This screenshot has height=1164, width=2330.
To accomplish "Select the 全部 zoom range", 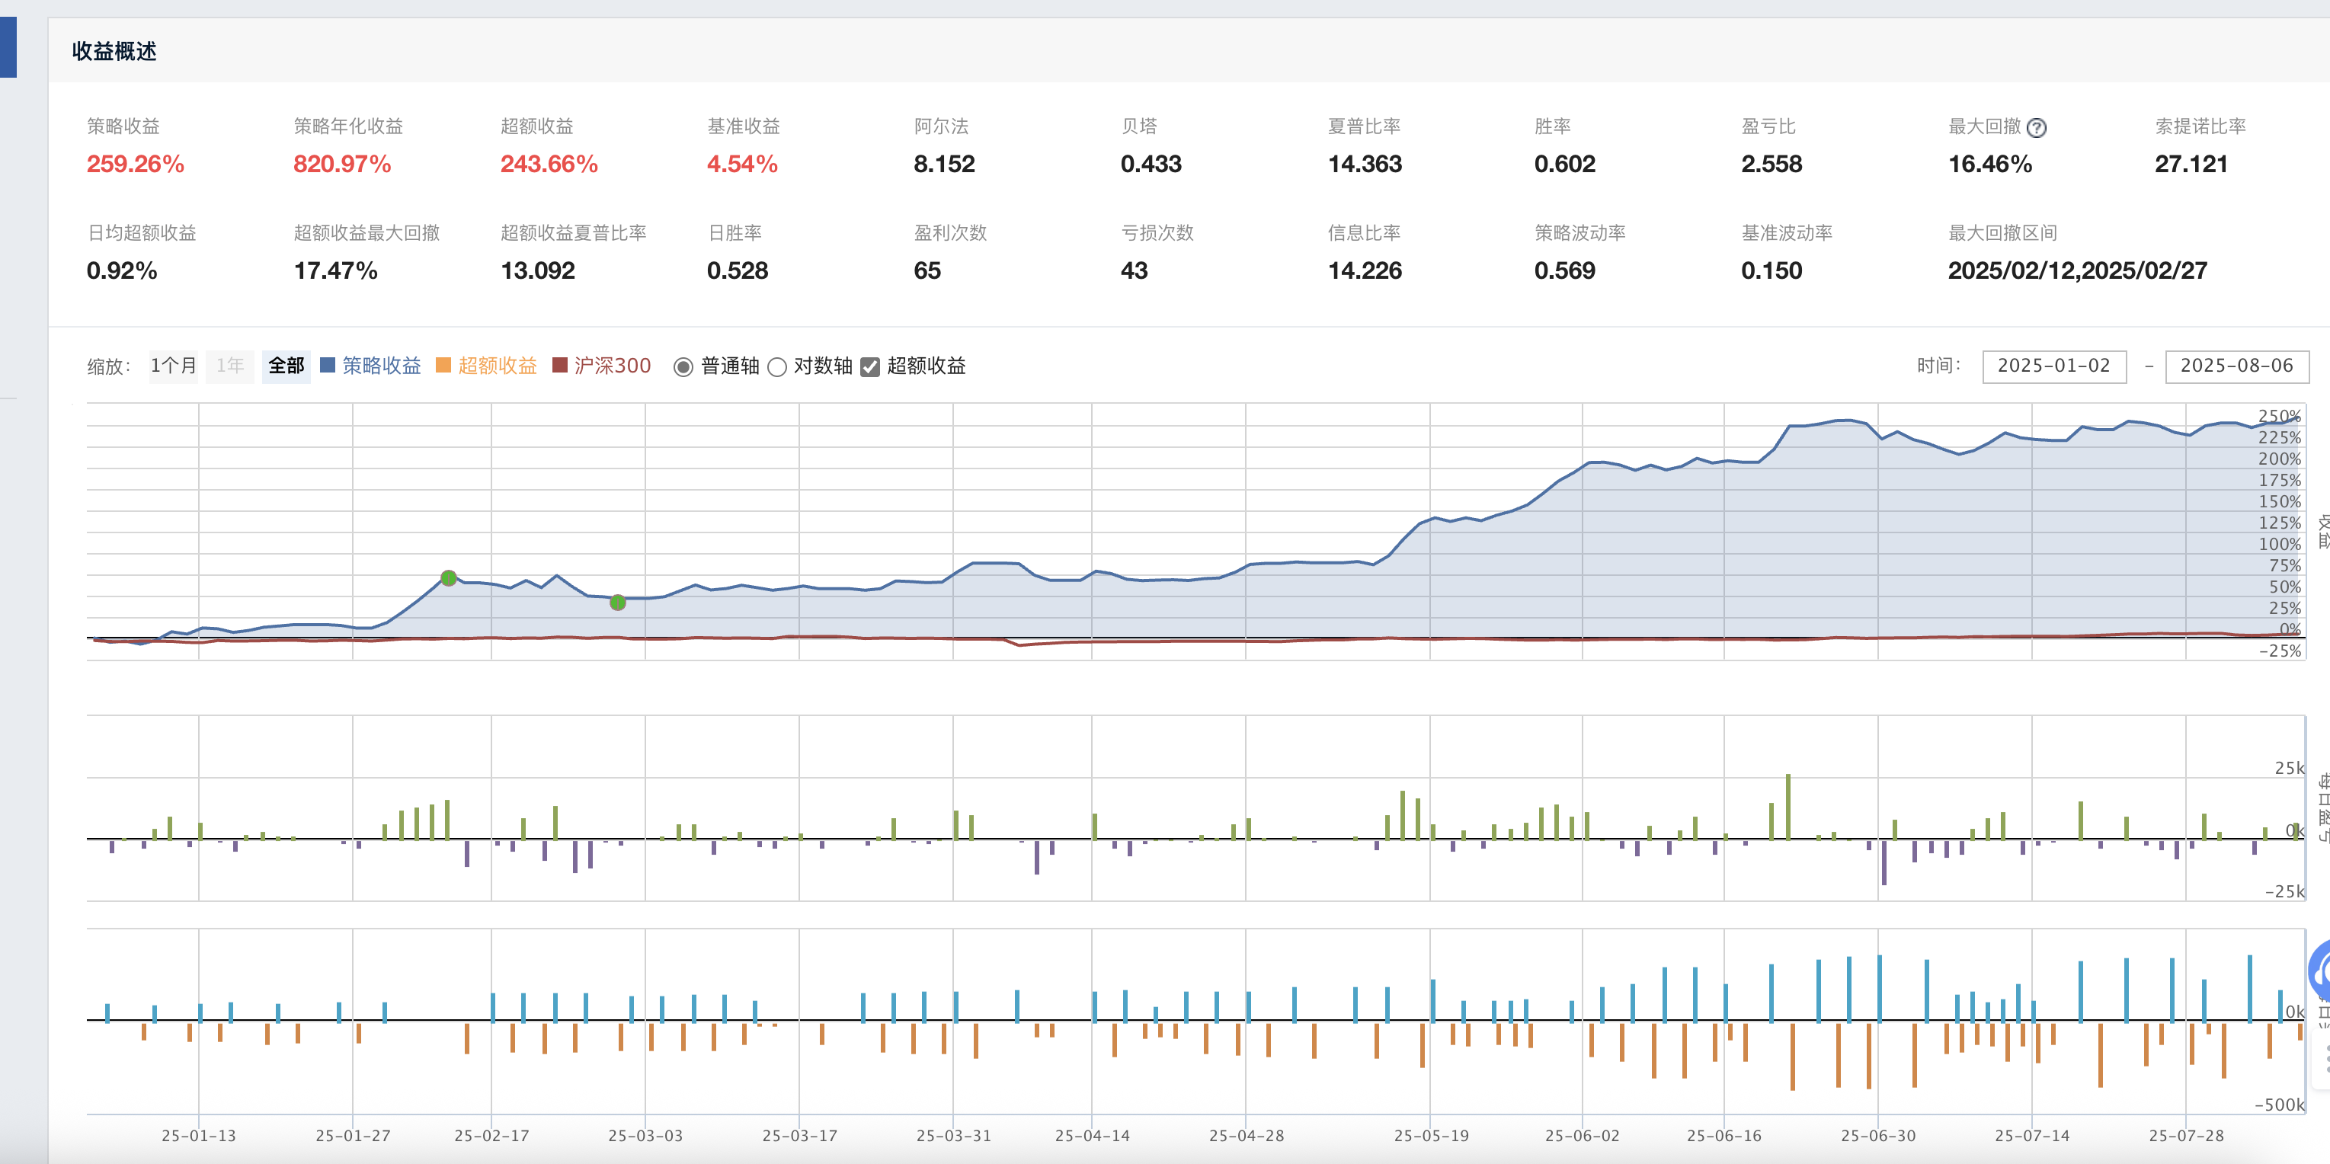I will point(286,366).
